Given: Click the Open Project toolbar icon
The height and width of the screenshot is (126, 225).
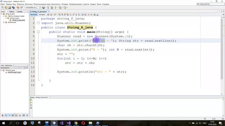Looking at the screenshot, I should click(10, 8).
